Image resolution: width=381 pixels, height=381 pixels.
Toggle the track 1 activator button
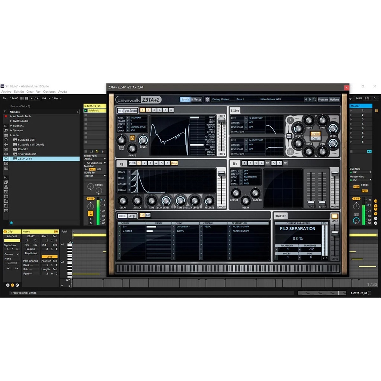tap(91, 214)
